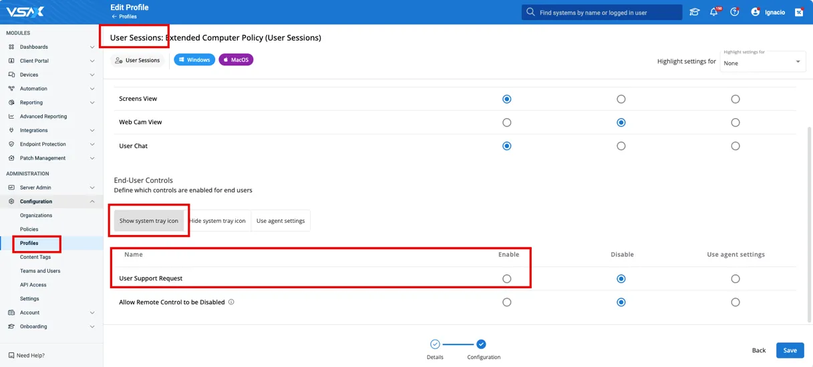Click the Details step in progress indicator
Viewport: 813px width, 367px height.
(435, 344)
